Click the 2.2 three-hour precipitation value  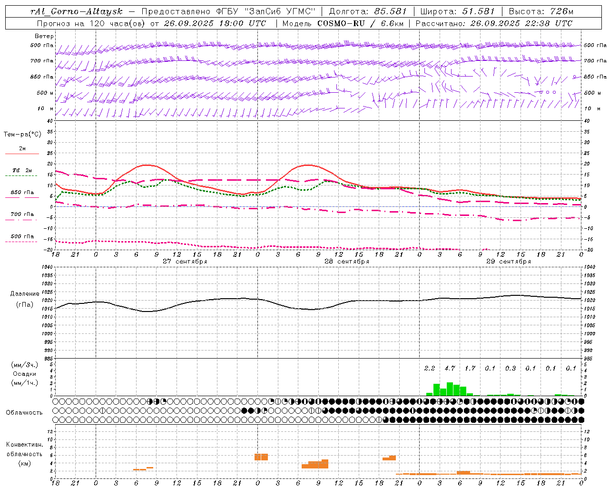click(430, 368)
